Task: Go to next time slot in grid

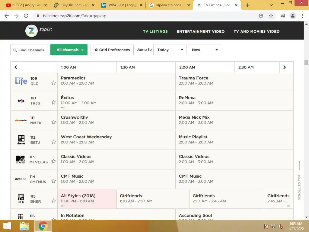Action: [284, 67]
